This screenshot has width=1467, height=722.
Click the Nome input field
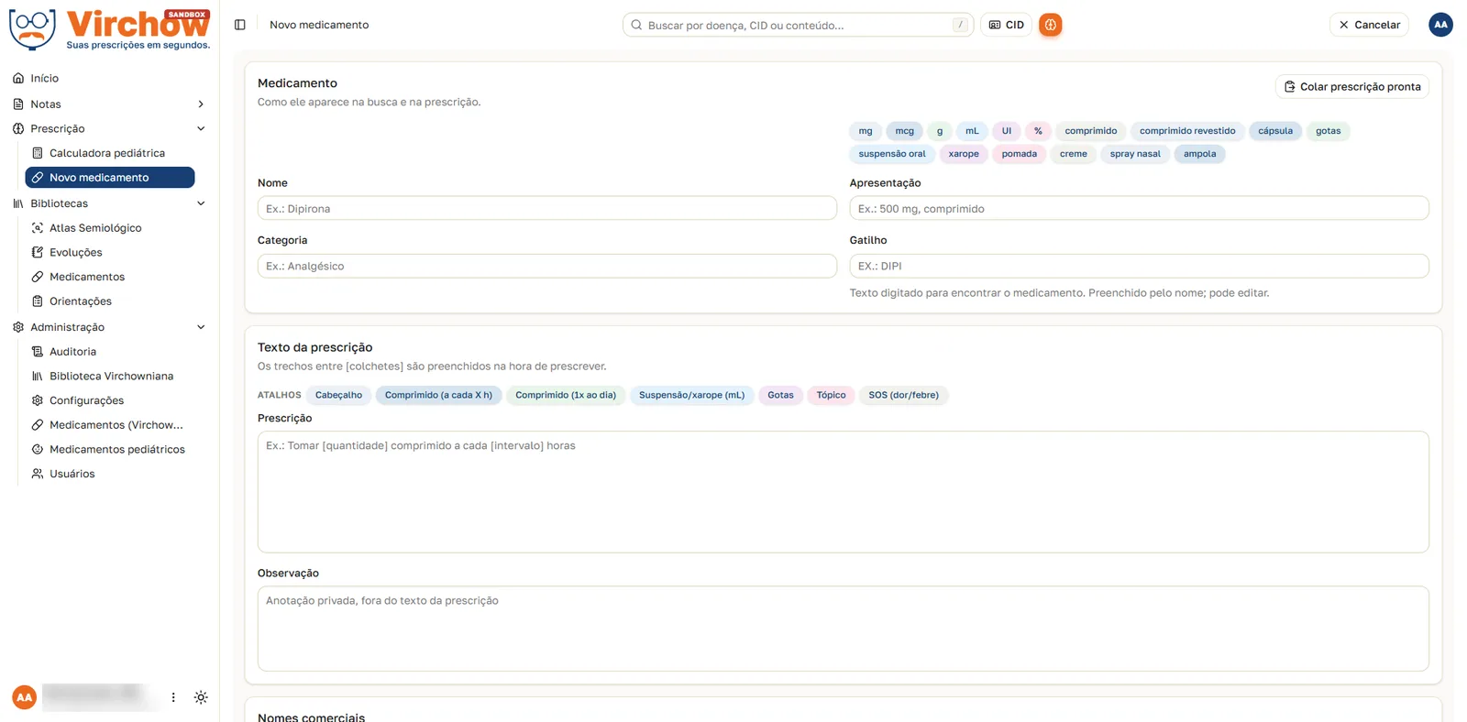tap(547, 209)
